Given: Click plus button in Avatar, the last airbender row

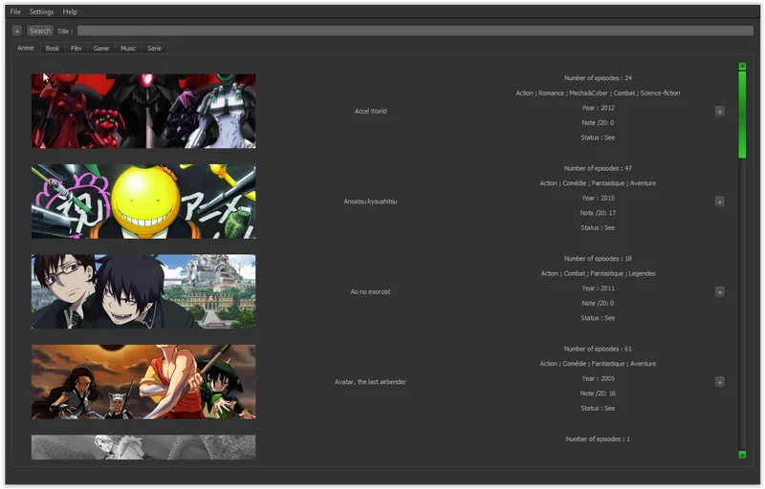Looking at the screenshot, I should (x=720, y=382).
